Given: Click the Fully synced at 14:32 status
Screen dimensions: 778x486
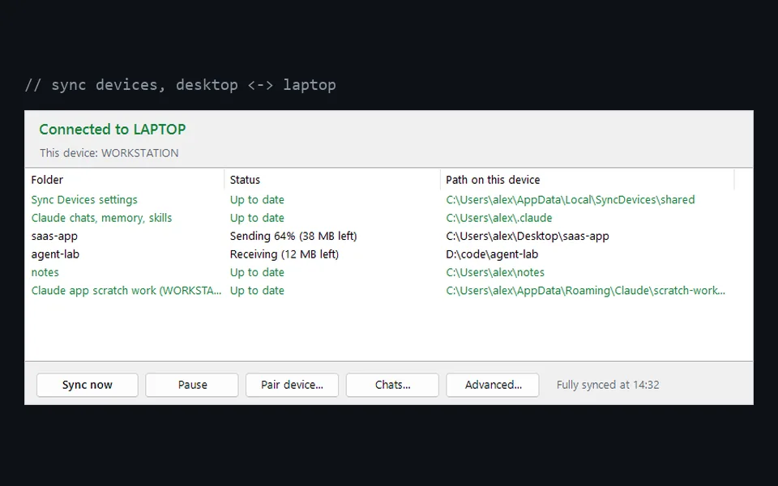Looking at the screenshot, I should point(608,385).
